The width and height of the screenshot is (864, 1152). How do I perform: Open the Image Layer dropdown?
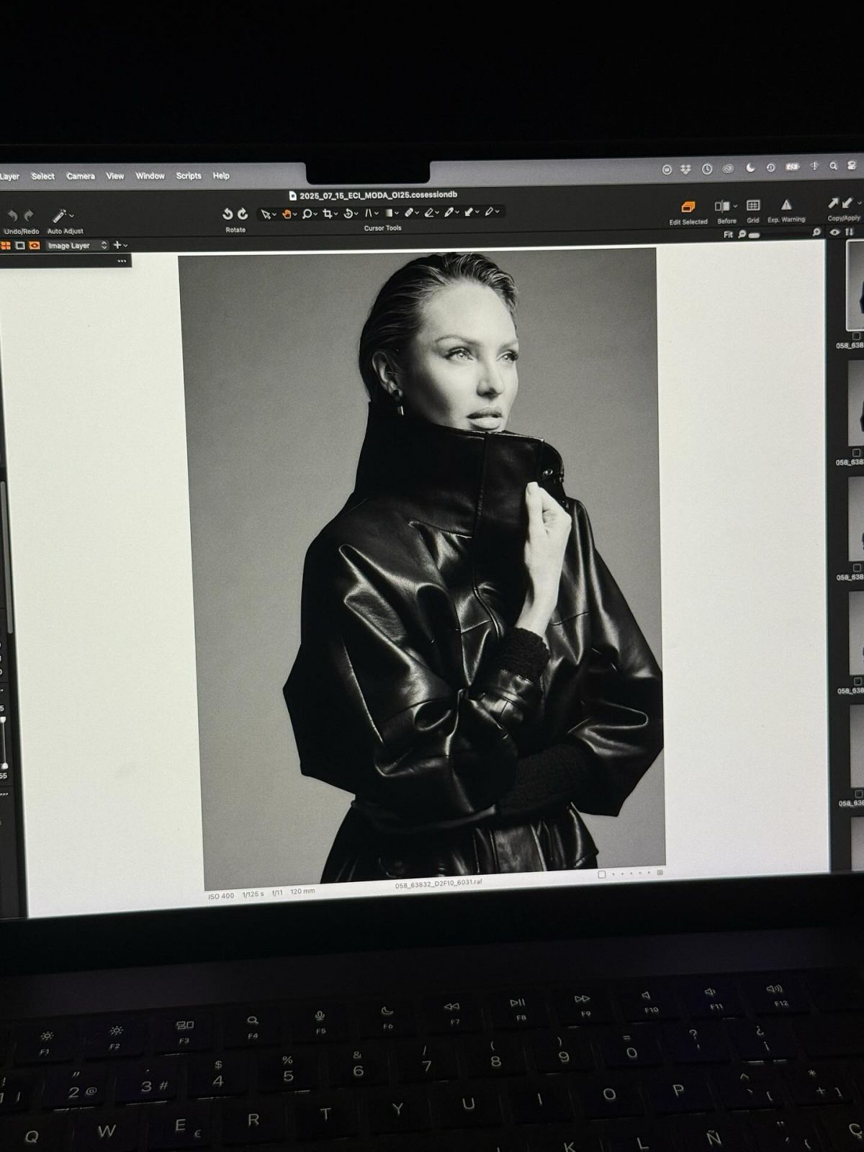coord(77,246)
